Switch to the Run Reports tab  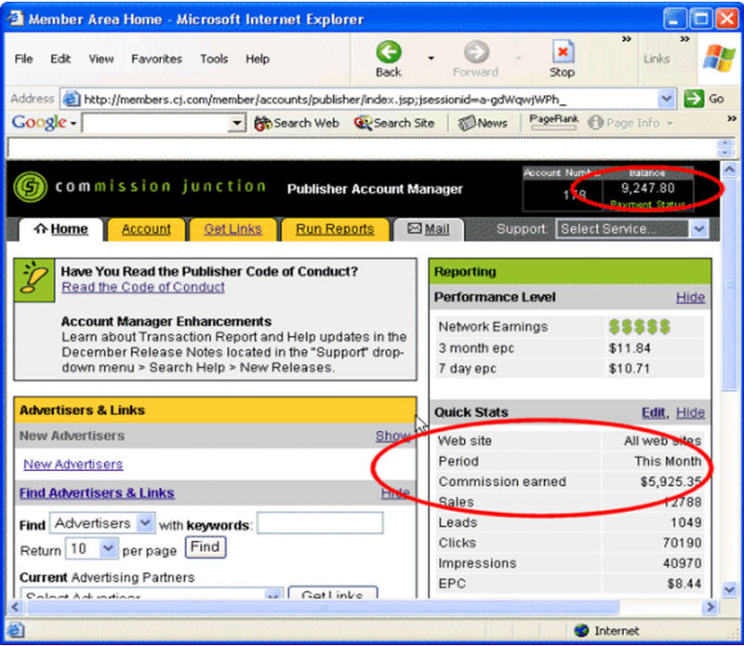(x=335, y=229)
